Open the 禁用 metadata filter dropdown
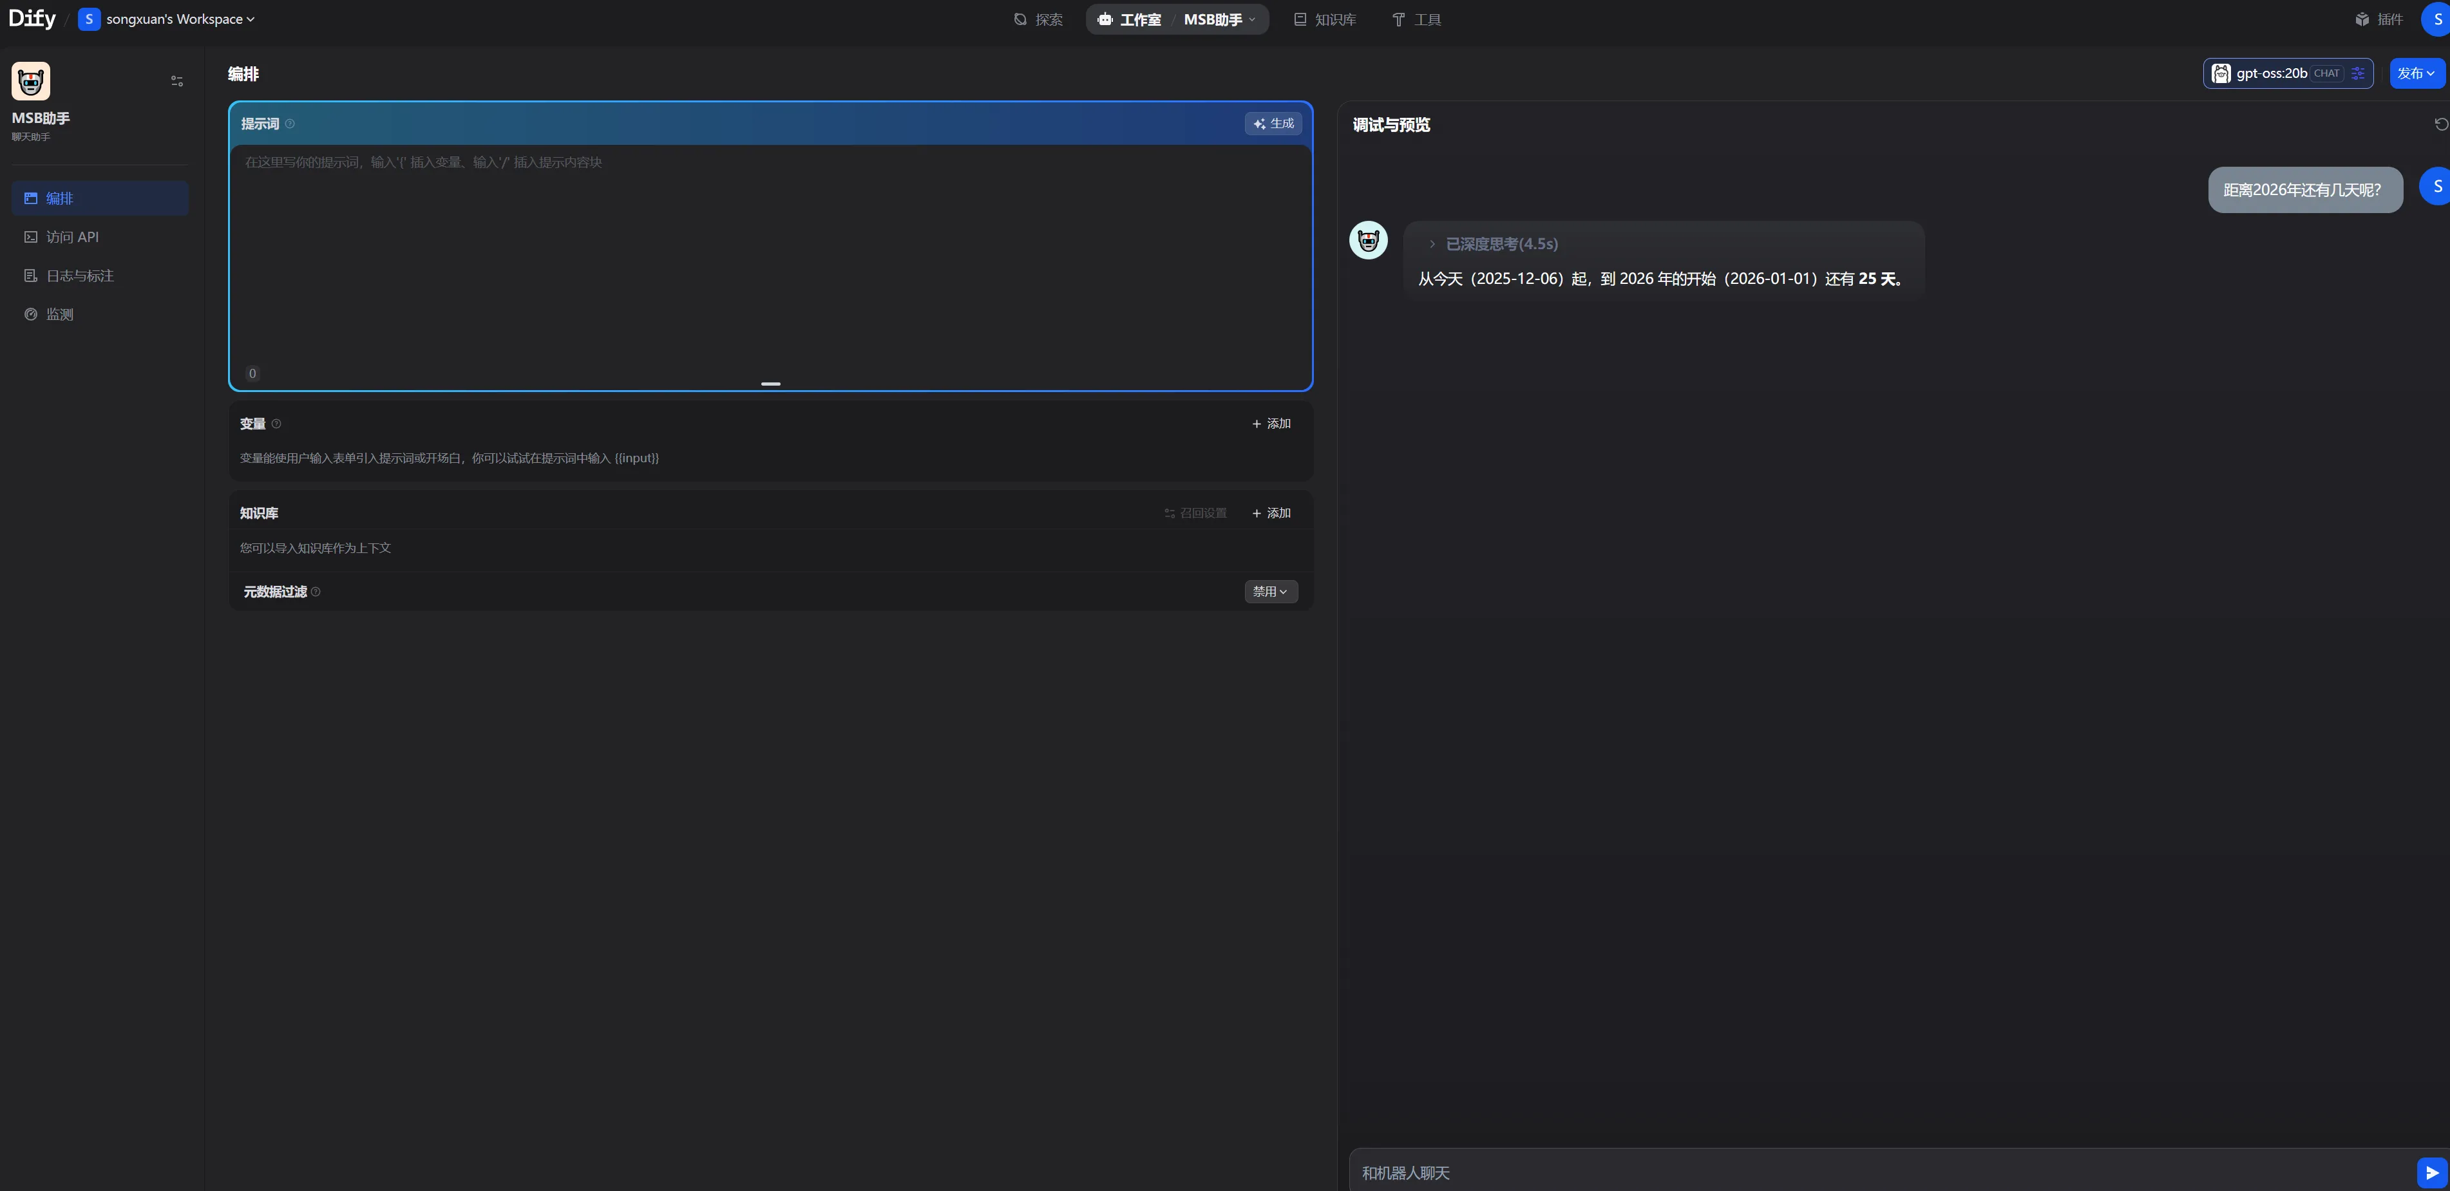 coord(1271,592)
